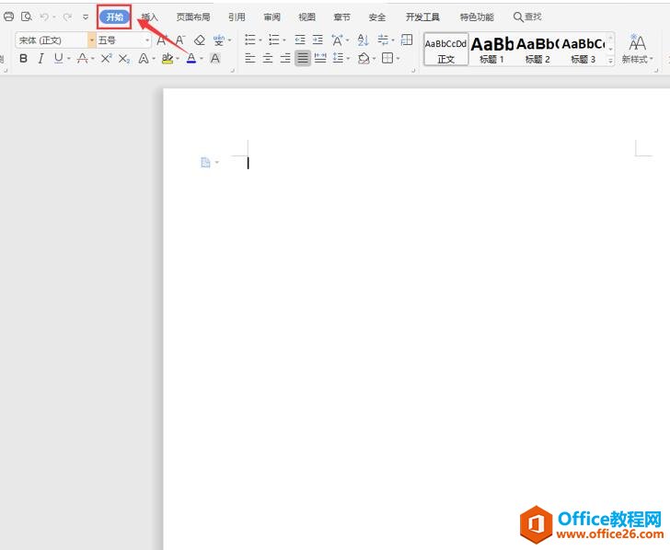Click the show/hide paragraph marks icon
The image size is (670, 550).
[383, 40]
